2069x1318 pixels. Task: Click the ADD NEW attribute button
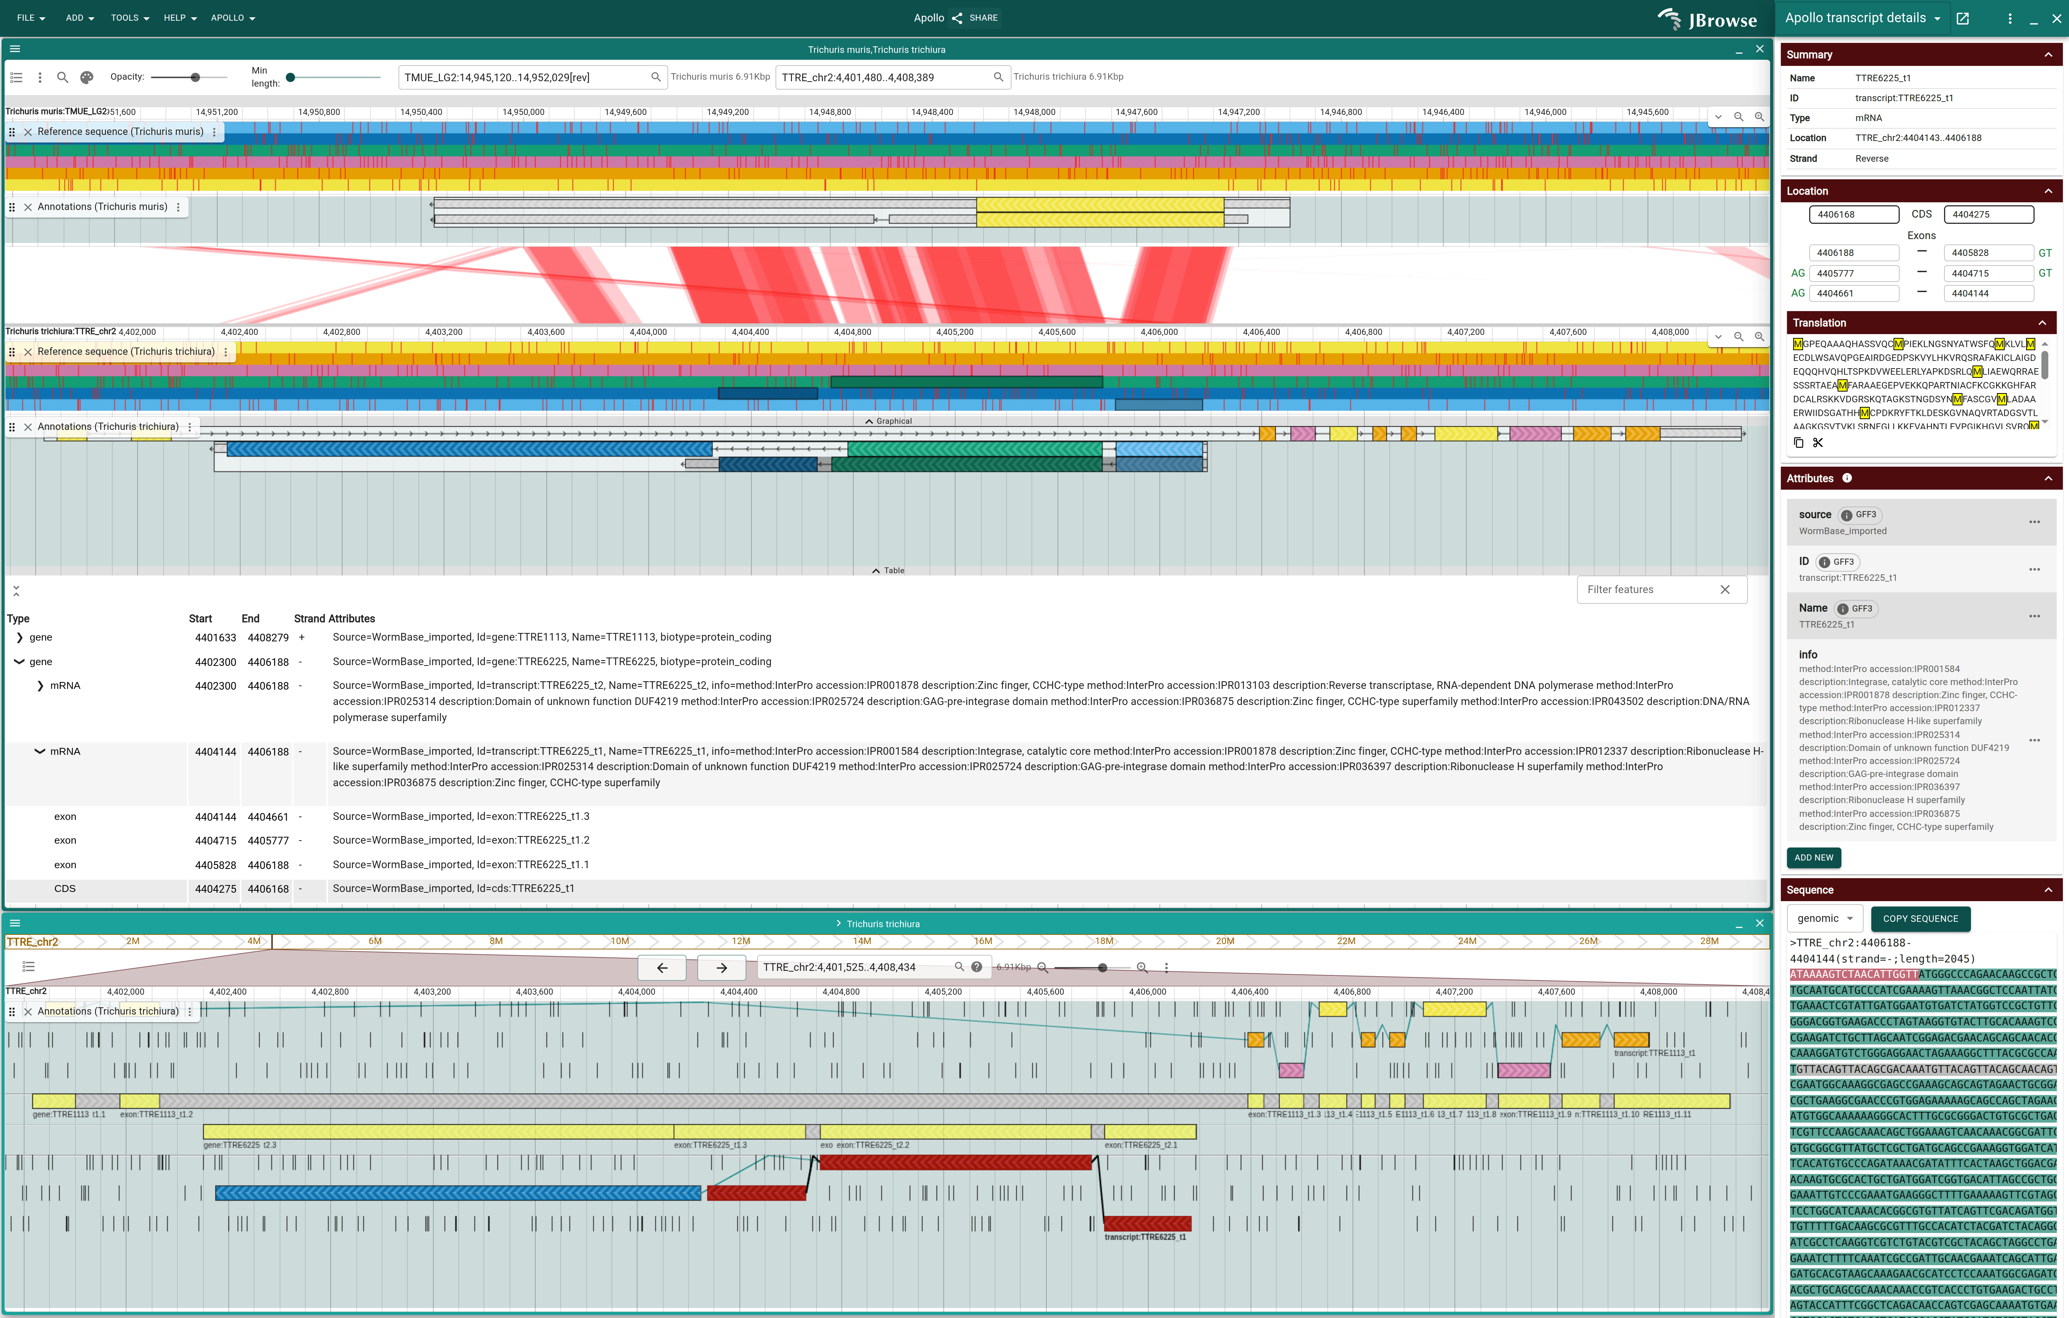(x=1814, y=857)
